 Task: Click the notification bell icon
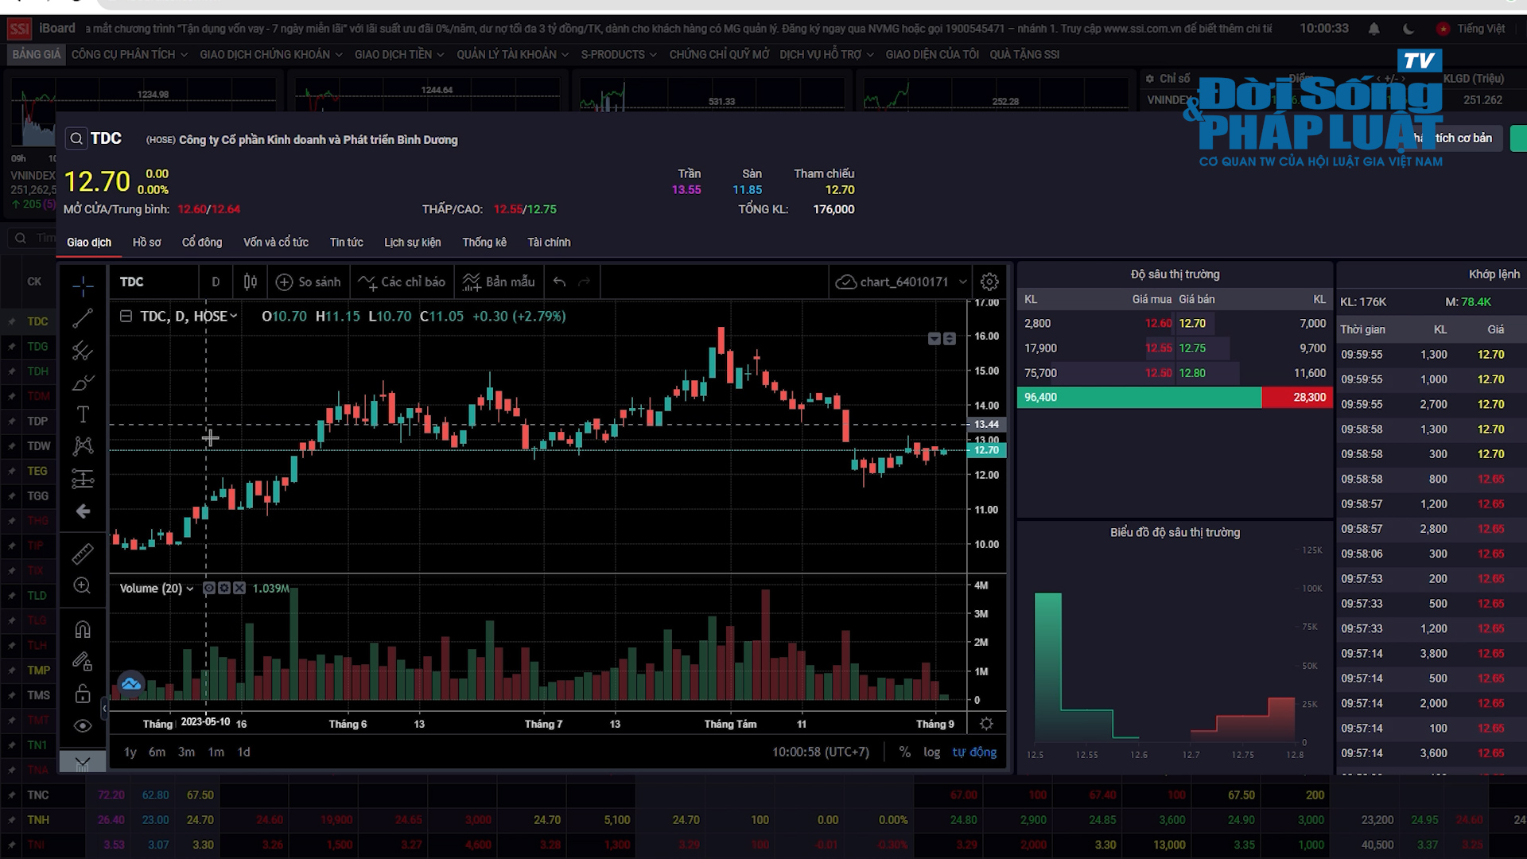[1374, 29]
